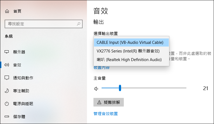214x124 pixels.
Task: Click the 尋找設定 search field
Action: [x=44, y=24]
